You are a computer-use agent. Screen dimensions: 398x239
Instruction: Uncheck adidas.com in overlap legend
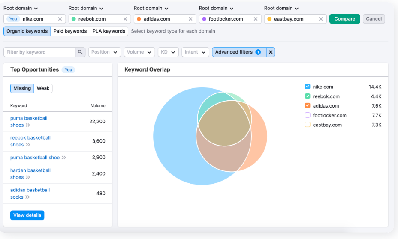308,105
